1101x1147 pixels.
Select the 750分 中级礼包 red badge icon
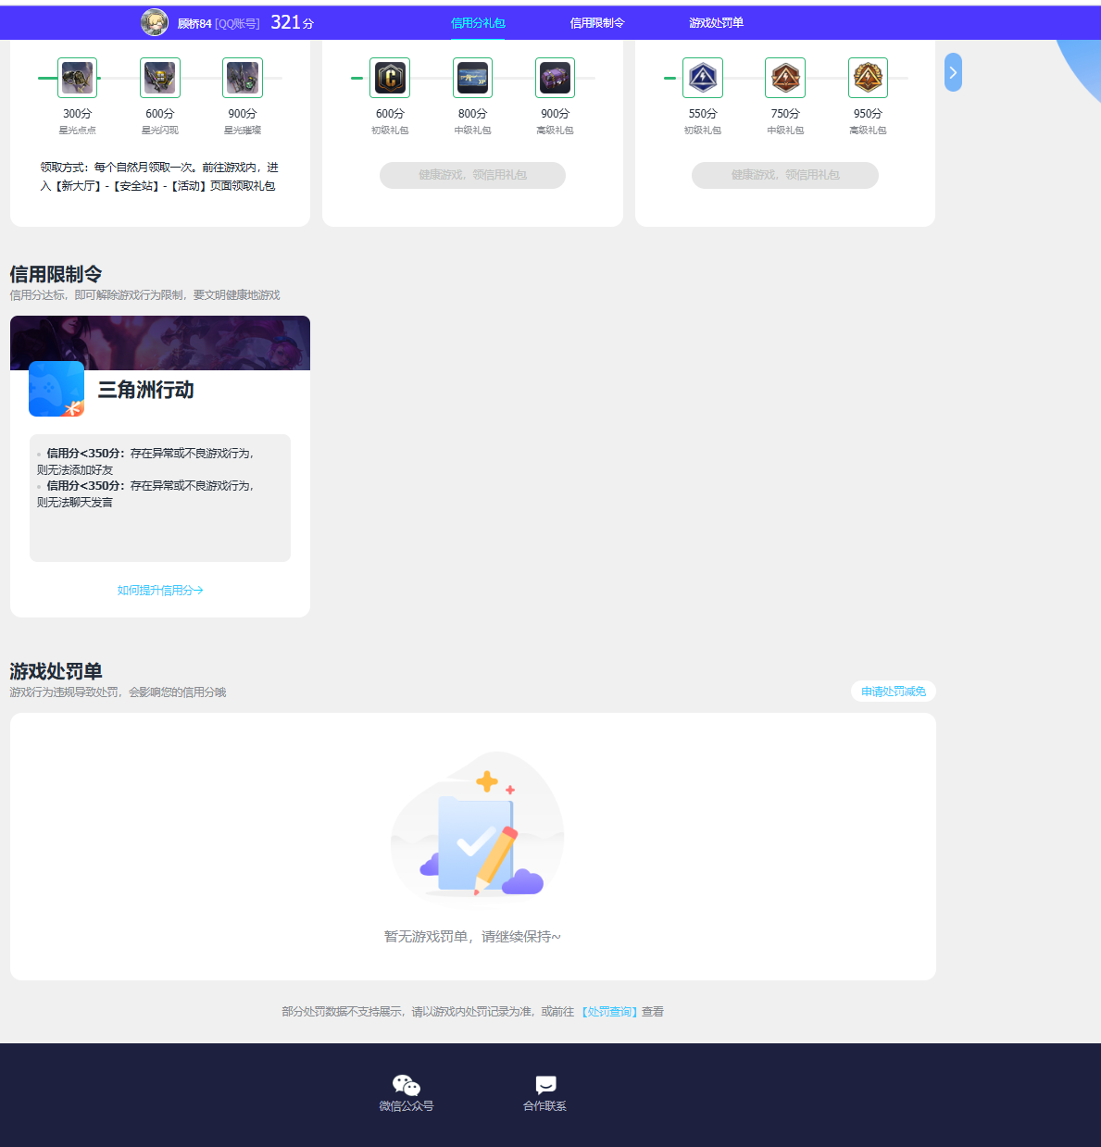click(785, 78)
